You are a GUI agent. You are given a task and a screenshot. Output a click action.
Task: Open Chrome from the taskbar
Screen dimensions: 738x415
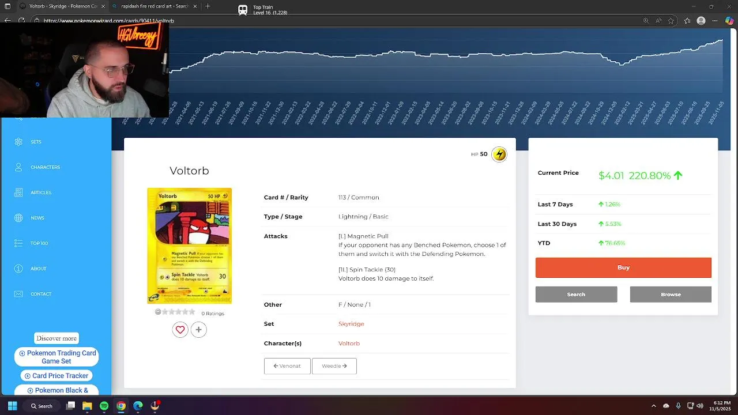click(121, 406)
